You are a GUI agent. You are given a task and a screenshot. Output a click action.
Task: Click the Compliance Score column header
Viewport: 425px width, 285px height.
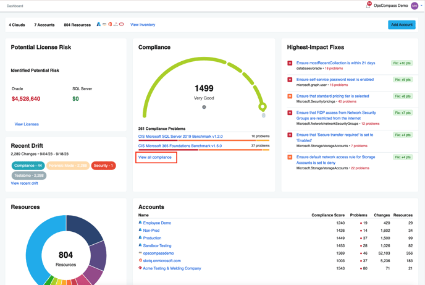pyautogui.click(x=328, y=215)
